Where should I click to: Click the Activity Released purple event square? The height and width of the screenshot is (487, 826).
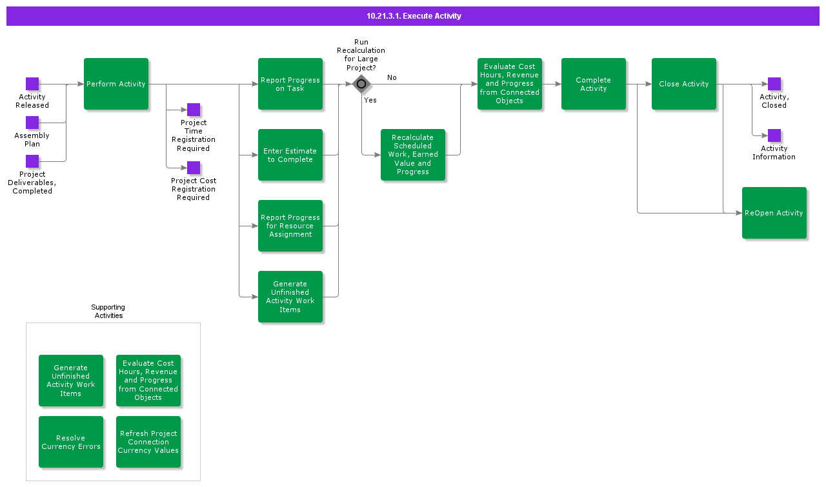click(32, 84)
